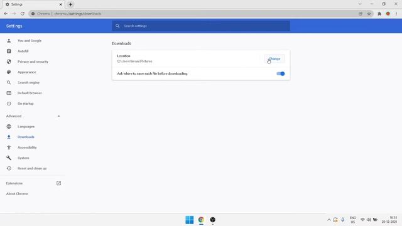The image size is (402, 226).
Task: Select Downloads in the sidebar
Action: click(x=26, y=137)
